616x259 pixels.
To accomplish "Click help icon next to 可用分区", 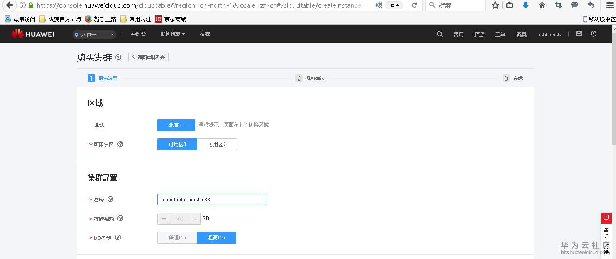I will (x=120, y=144).
